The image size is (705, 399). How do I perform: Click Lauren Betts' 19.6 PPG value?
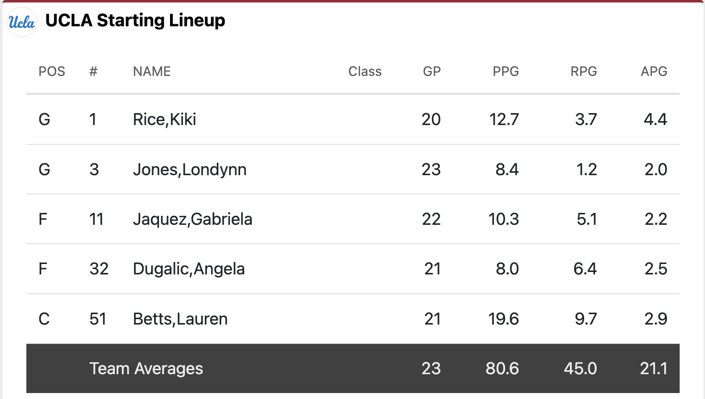(504, 319)
